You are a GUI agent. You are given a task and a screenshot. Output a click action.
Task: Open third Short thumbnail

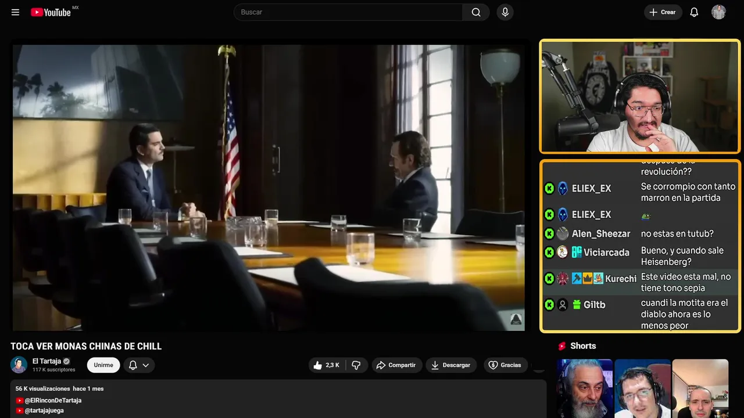tap(700, 388)
